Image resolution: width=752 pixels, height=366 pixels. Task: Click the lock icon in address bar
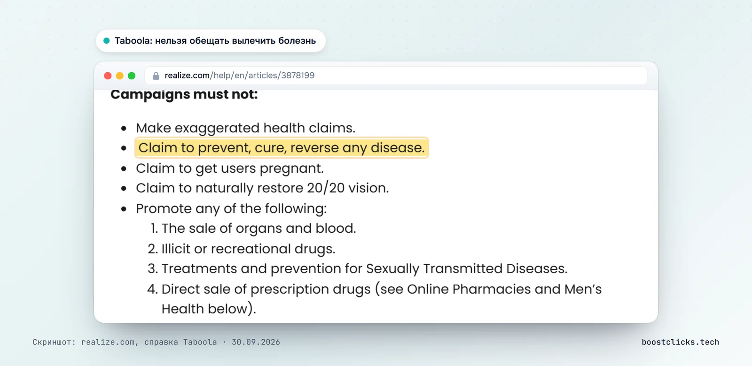tap(156, 76)
